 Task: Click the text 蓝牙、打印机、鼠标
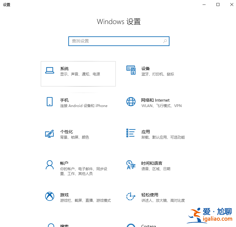click(158, 74)
